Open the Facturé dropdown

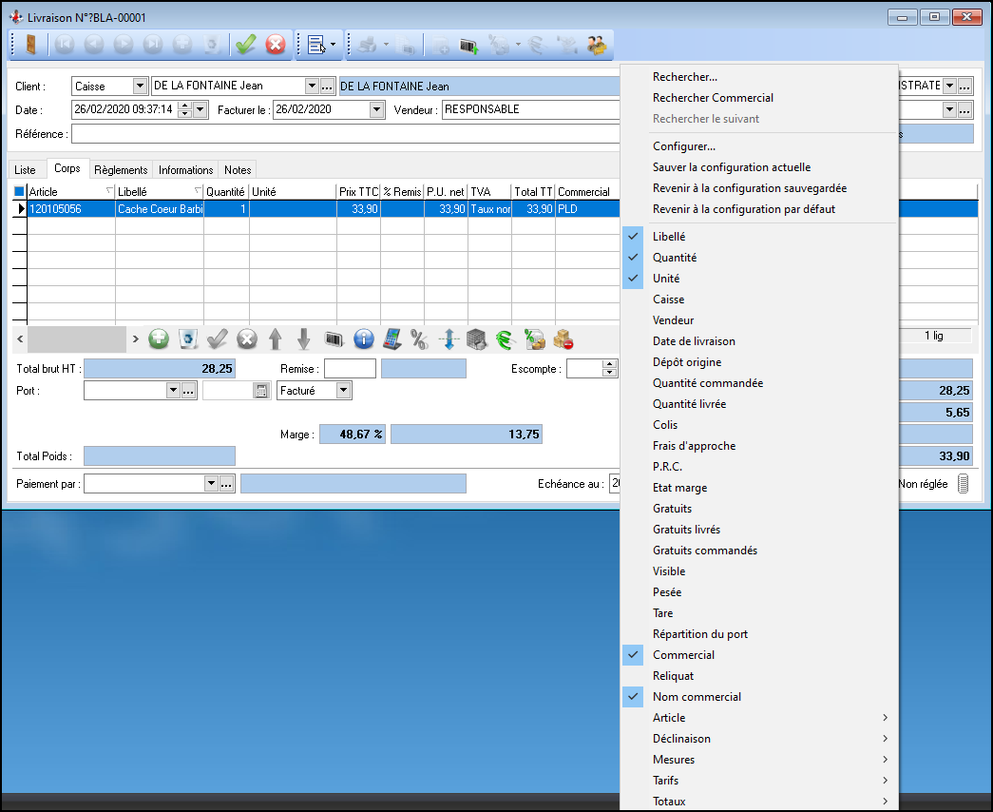tap(343, 391)
